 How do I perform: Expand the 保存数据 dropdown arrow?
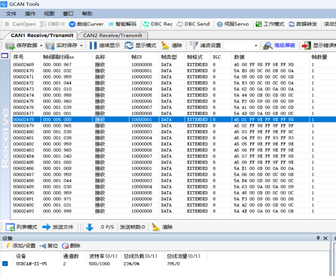tap(41, 46)
